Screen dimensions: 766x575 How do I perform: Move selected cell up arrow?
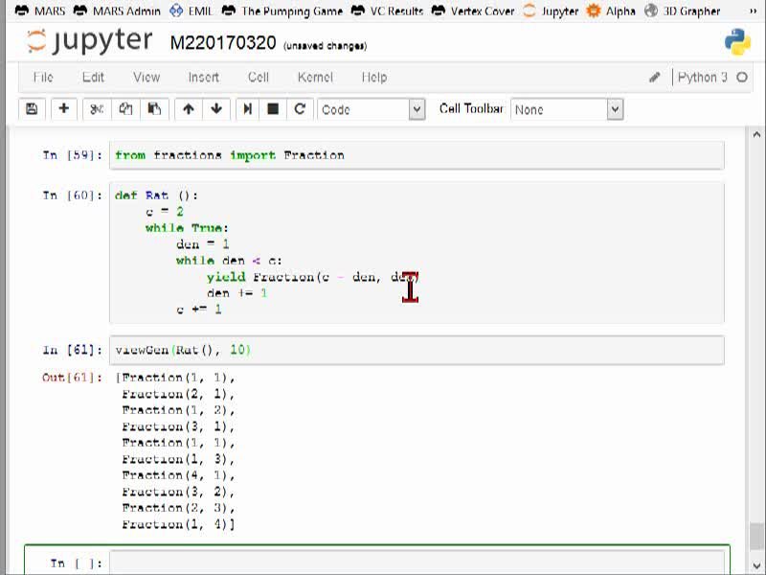(x=188, y=109)
